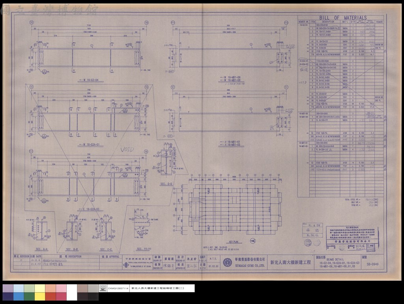Click the "SEC. B-B" section label

click(x=72, y=249)
